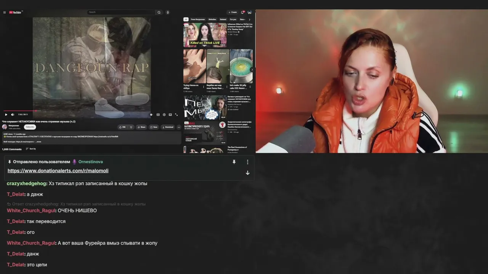Enter fullscreen in the video player
488x274 pixels.
[x=176, y=115]
